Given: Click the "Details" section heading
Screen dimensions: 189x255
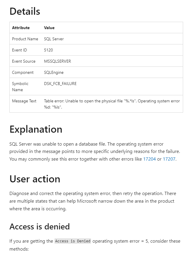Looking at the screenshot, I should pos(25,11).
